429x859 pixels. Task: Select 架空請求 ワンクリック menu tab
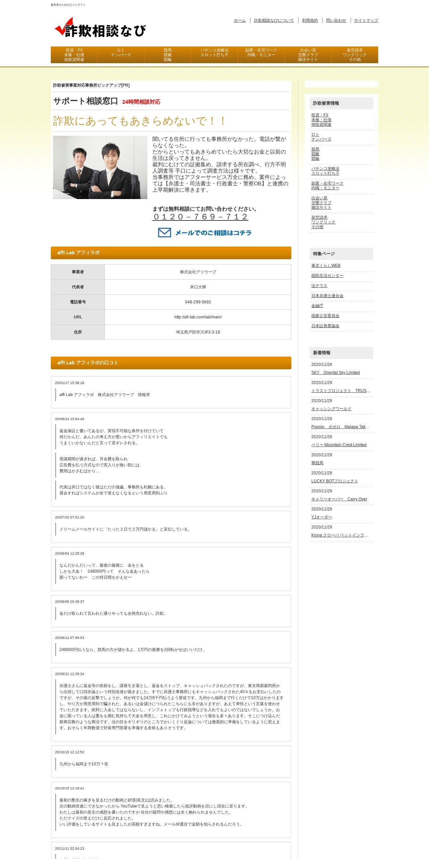point(355,55)
